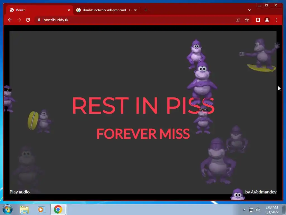Switch to the disable network adapter cmd tab
286x215 pixels.
point(107,10)
